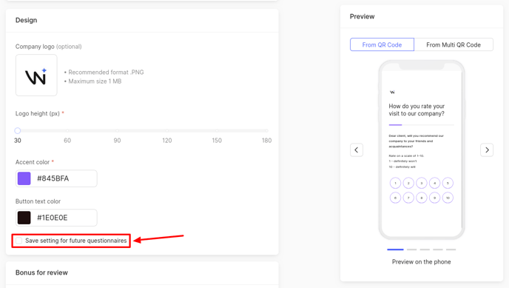The width and height of the screenshot is (509, 288).
Task: Set logo height slider to 60
Action: tap(67, 130)
